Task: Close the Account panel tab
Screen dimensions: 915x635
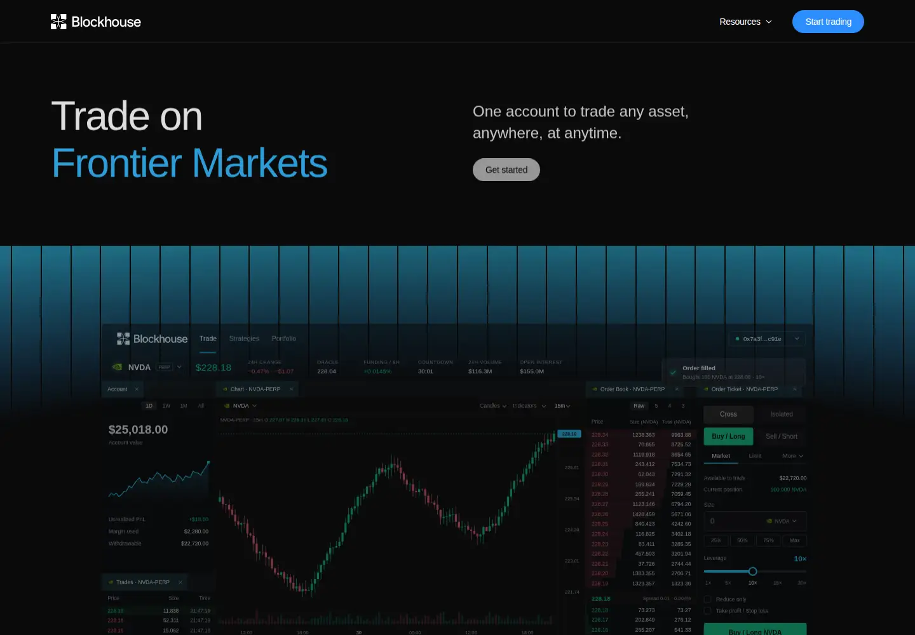Action: click(137, 389)
